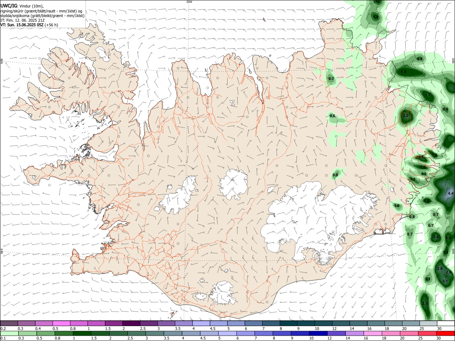
Task: Select the upper-row teal swatch between 8 and 9
Action: [288, 323]
